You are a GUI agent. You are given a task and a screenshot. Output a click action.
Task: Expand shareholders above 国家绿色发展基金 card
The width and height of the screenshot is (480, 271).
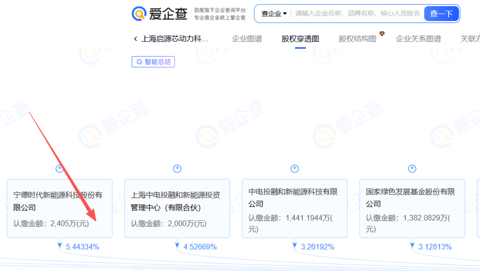412,169
